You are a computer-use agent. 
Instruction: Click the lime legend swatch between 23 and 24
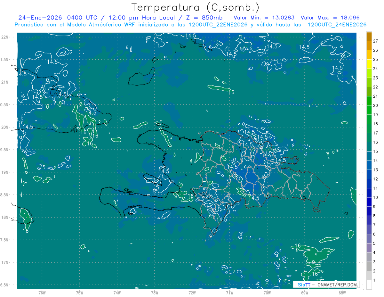[369, 73]
